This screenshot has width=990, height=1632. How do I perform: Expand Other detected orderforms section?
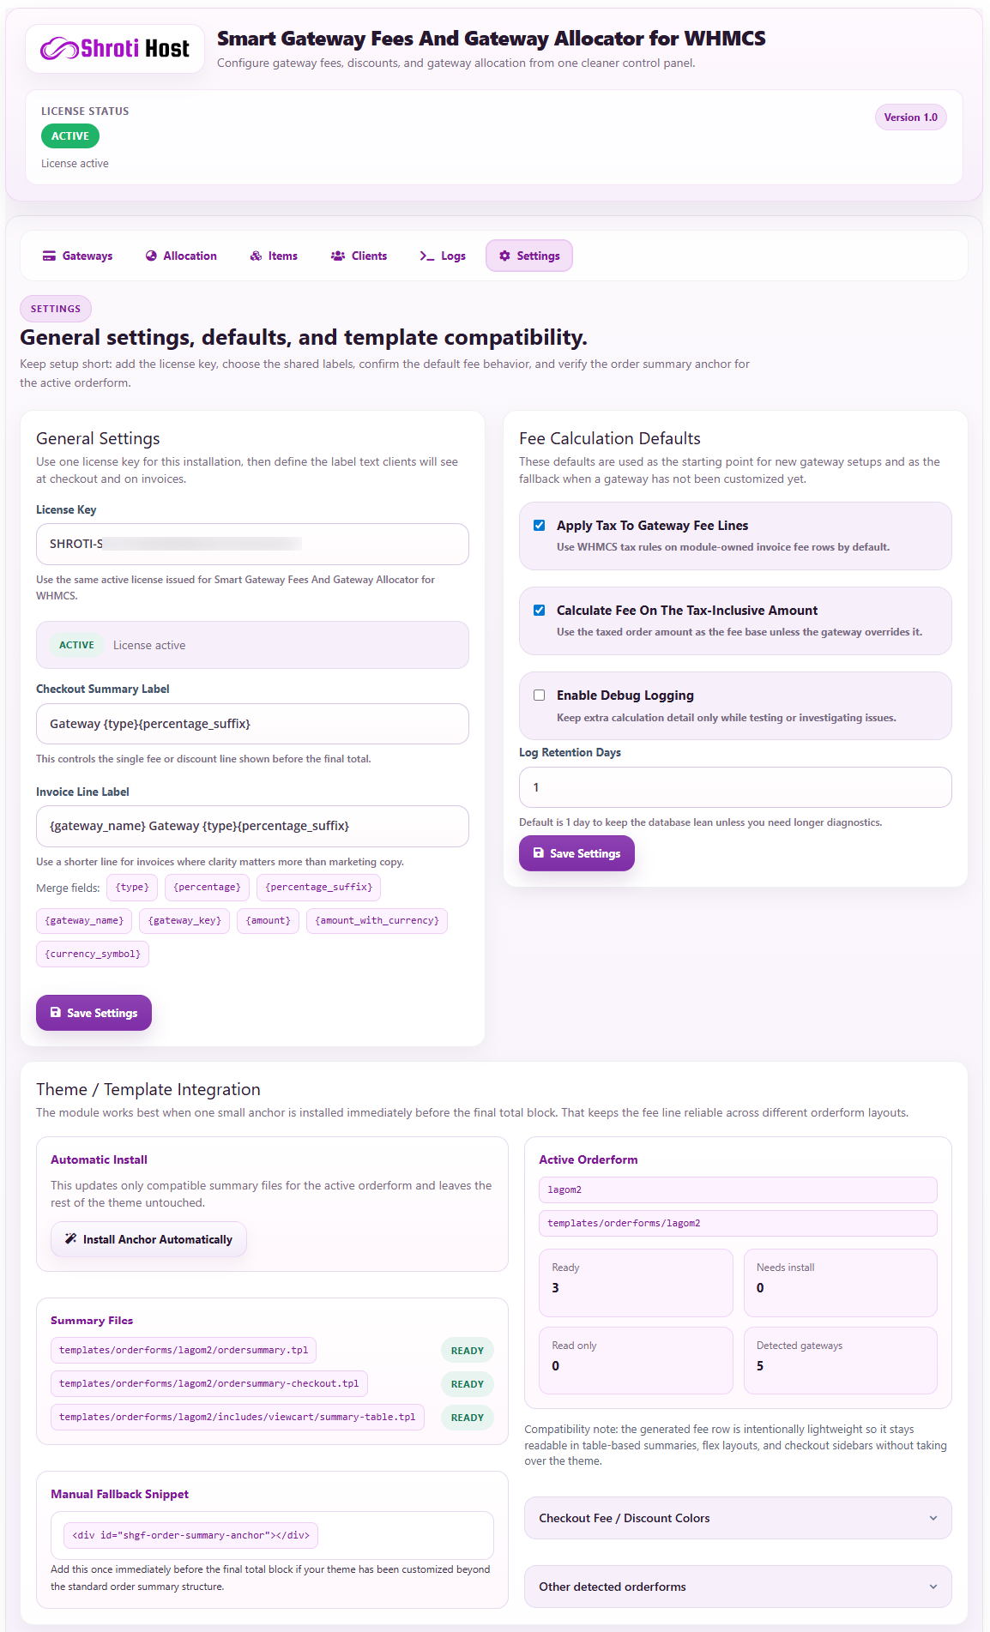736,1586
